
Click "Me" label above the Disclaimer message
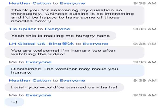pos(12,62)
